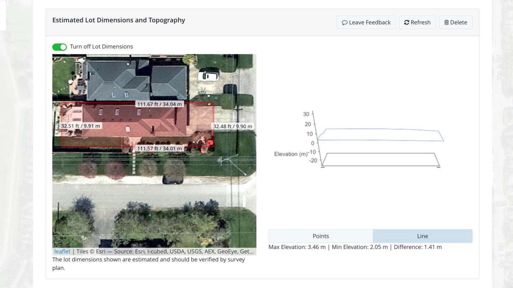Switch to the Points chart view

pos(321,236)
